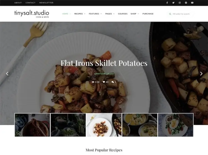208x155 pixels.
Task: Go to next slide arrow
Action: pyautogui.click(x=201, y=74)
